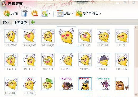Screen dimensions: 138x97
Task: Click the 分组 label text
Action: pos(67,13)
